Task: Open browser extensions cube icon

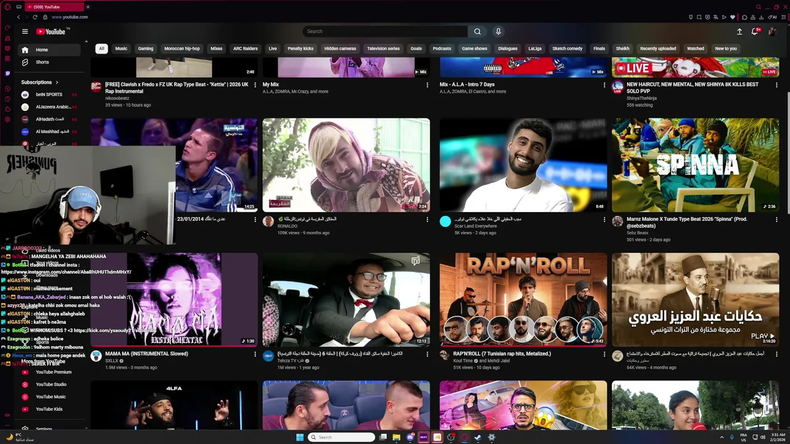Action: [745, 17]
